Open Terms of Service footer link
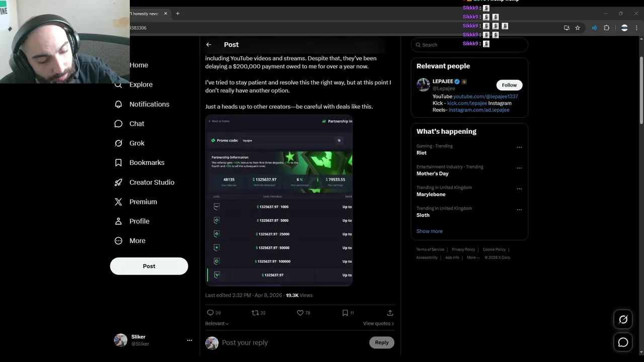Image resolution: width=644 pixels, height=362 pixels. point(430,249)
